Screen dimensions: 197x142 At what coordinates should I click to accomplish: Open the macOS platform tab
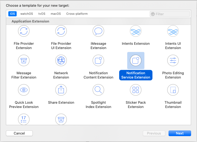[x=56, y=14]
